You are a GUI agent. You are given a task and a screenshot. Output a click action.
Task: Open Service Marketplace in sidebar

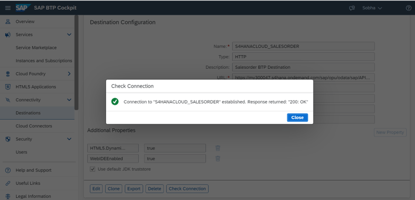coord(36,48)
